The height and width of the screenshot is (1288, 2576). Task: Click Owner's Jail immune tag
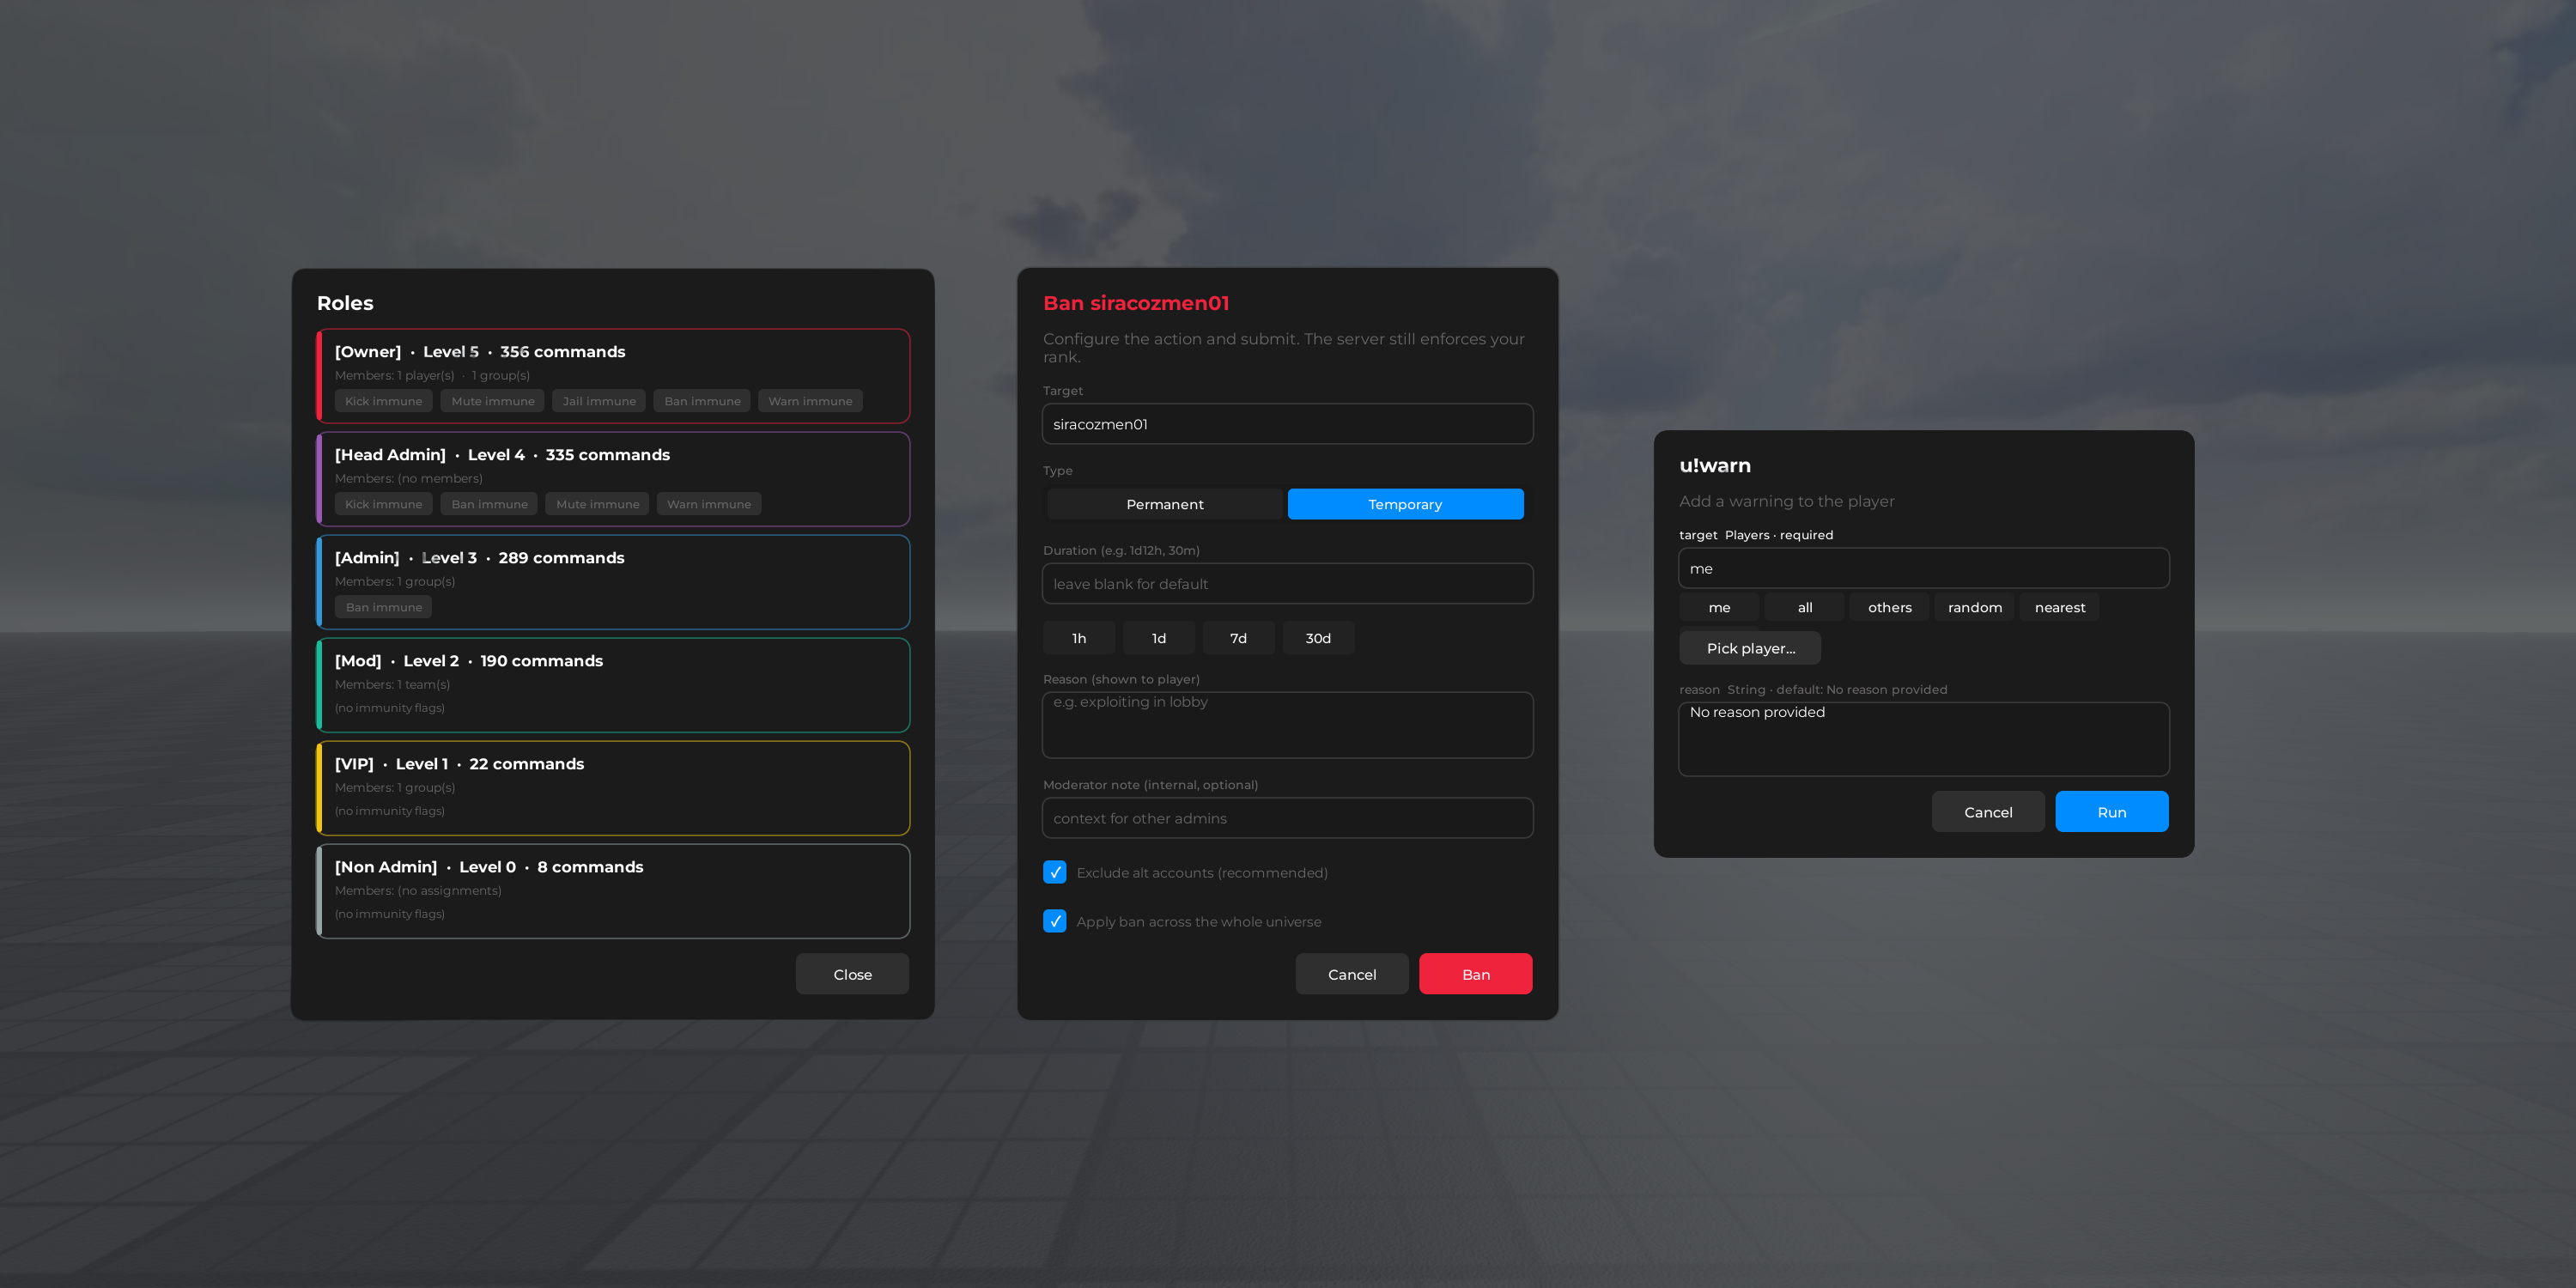(598, 401)
